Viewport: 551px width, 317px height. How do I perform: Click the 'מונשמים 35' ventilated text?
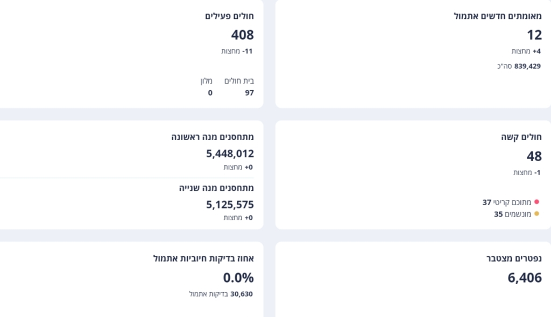click(512, 214)
